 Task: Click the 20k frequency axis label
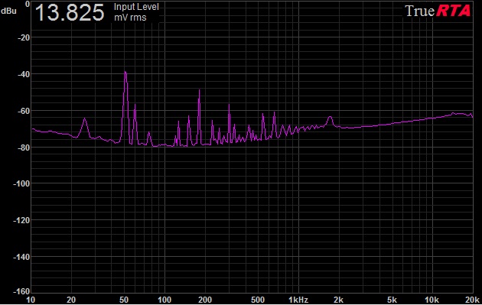coord(473,300)
